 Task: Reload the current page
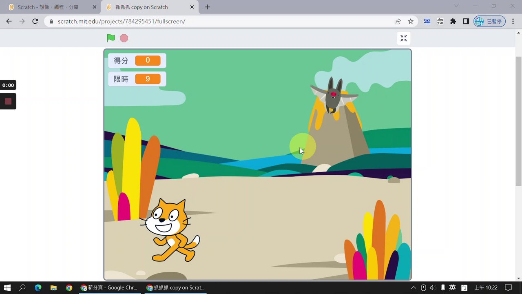35,21
